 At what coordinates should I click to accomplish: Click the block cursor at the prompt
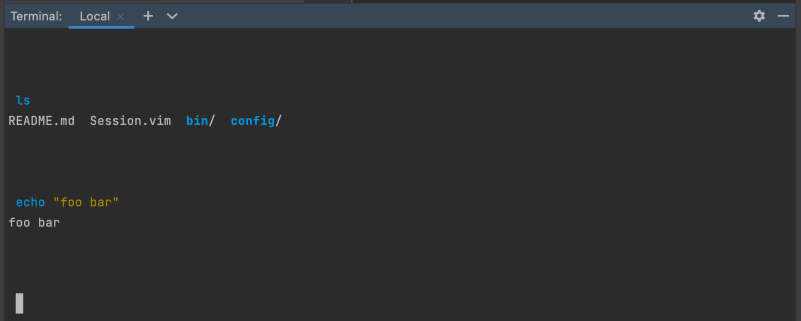click(19, 303)
